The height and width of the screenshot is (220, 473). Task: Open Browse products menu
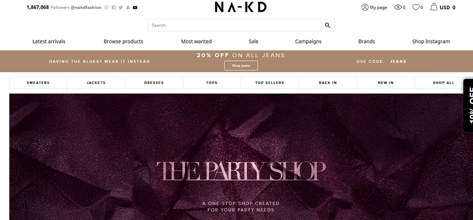[x=124, y=41]
